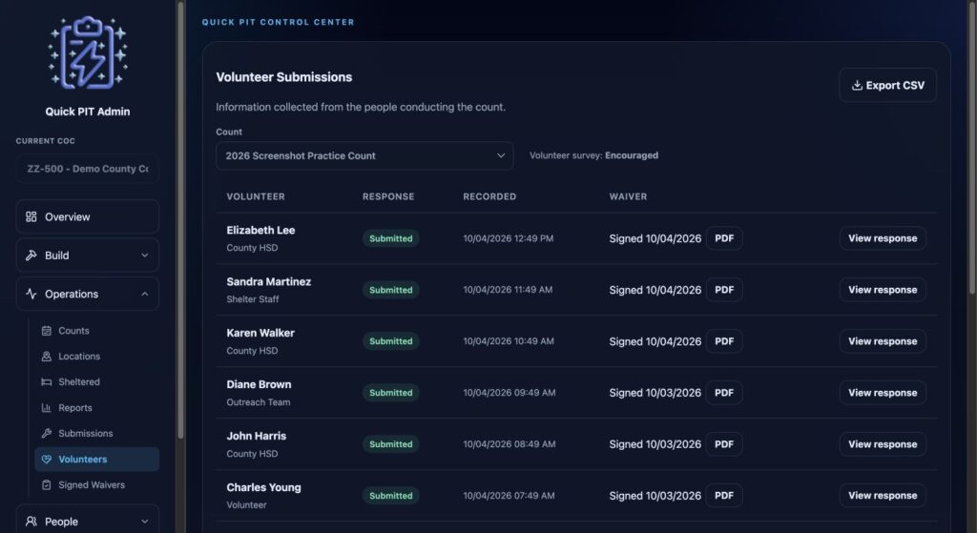The image size is (977, 533).
Task: Click the Overview grid icon
Action: tap(31, 216)
